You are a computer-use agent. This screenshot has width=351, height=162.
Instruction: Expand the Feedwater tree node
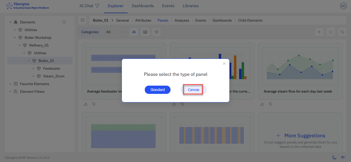(x=34, y=68)
